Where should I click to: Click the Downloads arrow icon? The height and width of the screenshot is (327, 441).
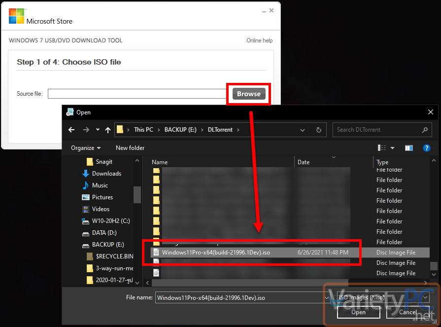pyautogui.click(x=86, y=174)
